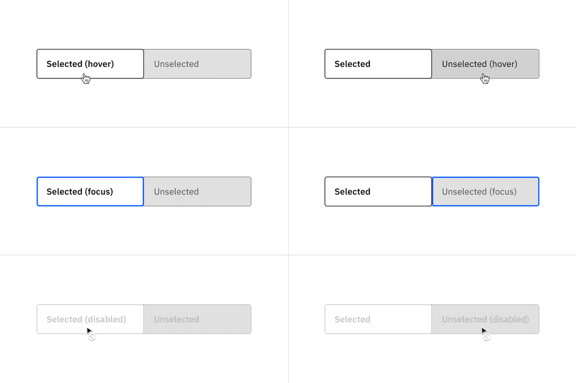Click the hand cursor under Selected (hover)
This screenshot has width=576, height=383.
click(86, 78)
